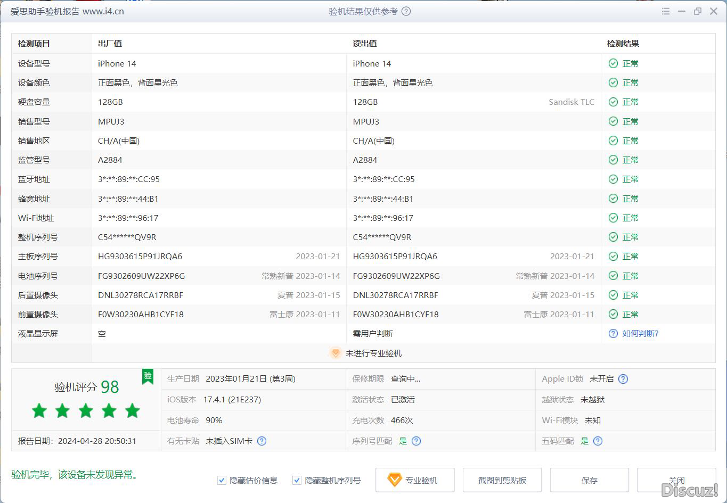Click the factory MPUJ3 sales model value
The height and width of the screenshot is (503, 727).
[x=111, y=121]
